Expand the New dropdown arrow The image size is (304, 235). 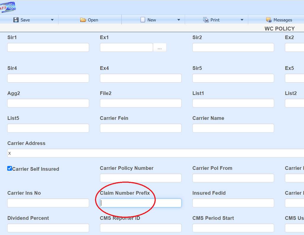178,20
